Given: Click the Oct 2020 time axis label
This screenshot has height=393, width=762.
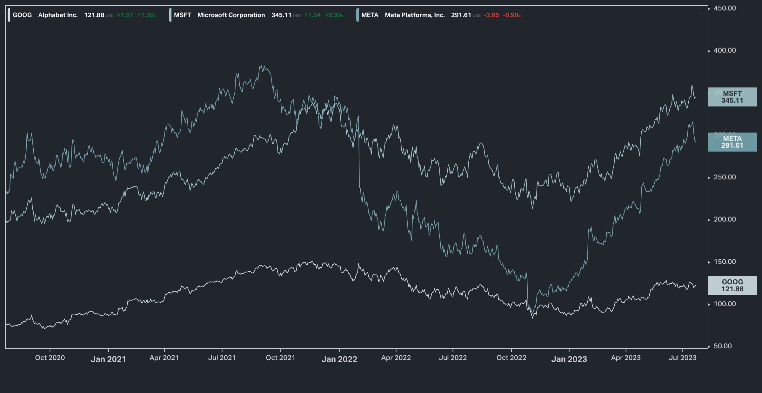Looking at the screenshot, I should 50,358.
